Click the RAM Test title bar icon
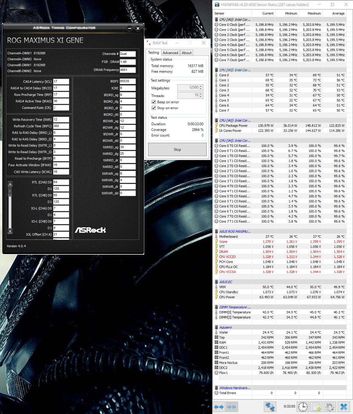The image size is (353, 414). [x=148, y=43]
